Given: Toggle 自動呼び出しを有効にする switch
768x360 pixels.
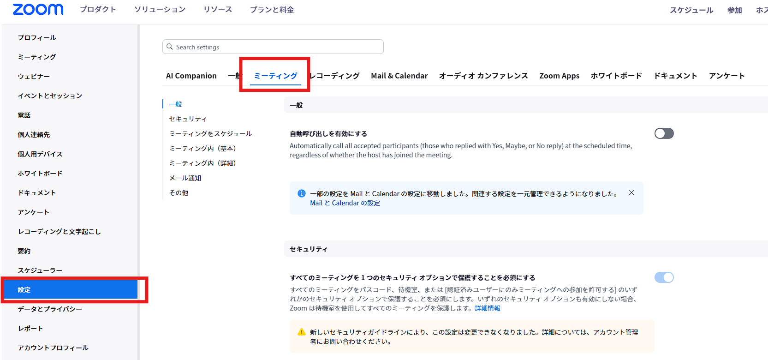Looking at the screenshot, I should pos(664,133).
